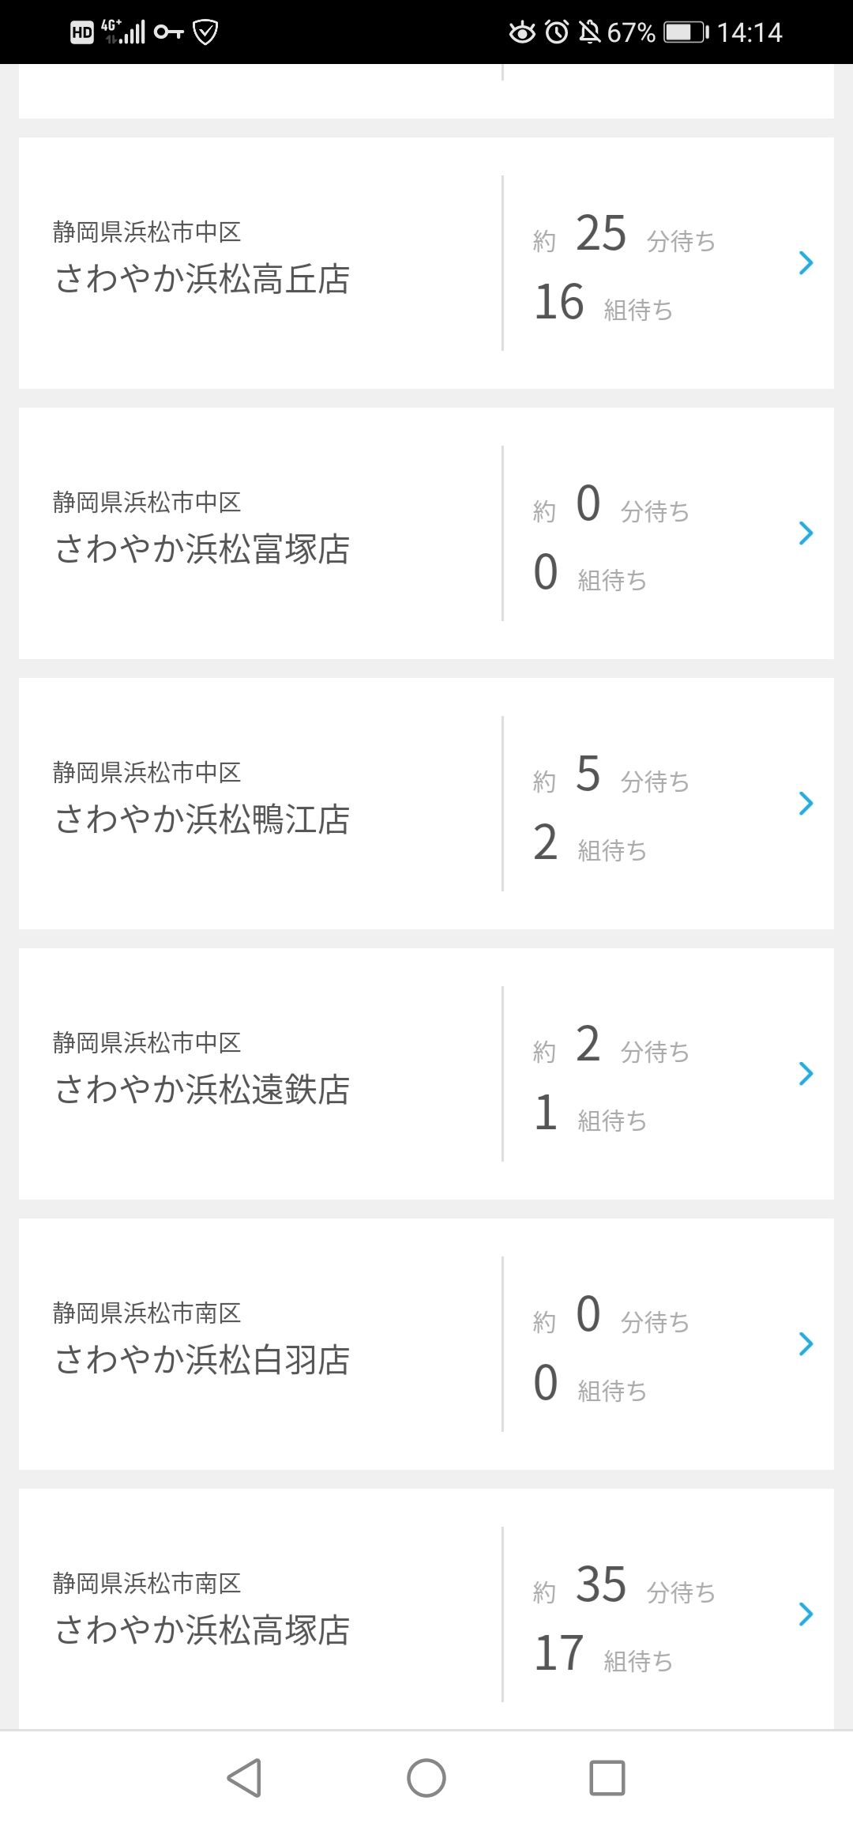Tap the 17 組待ち queue count

[x=603, y=1653]
